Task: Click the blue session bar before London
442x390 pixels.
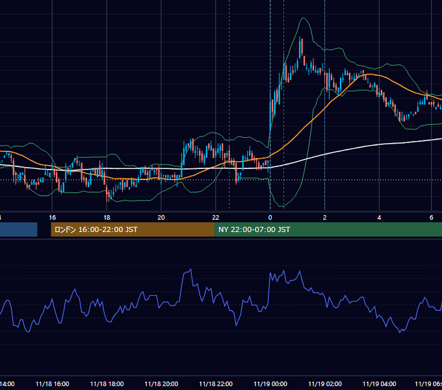Action: coord(19,229)
